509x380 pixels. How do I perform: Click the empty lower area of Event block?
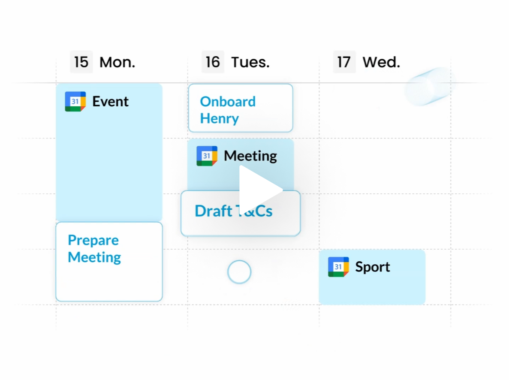tap(109, 180)
